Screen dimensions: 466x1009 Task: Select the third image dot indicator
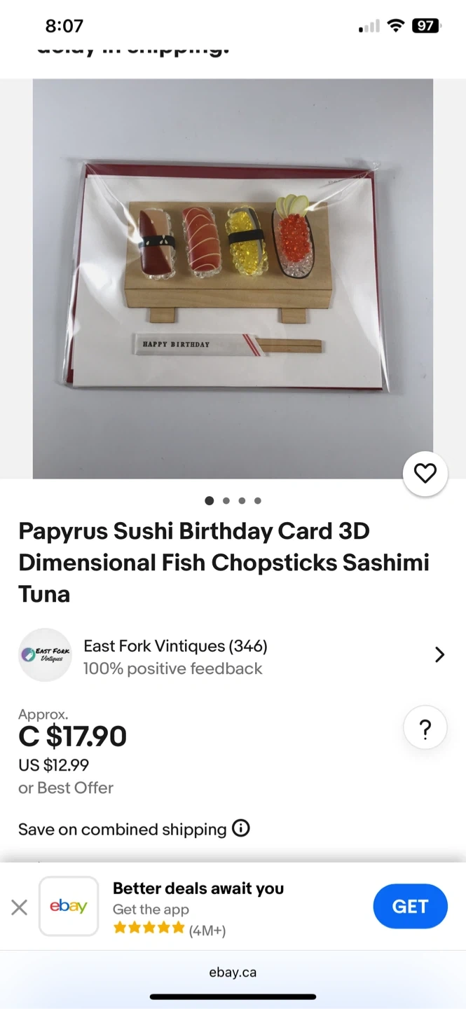(x=242, y=501)
